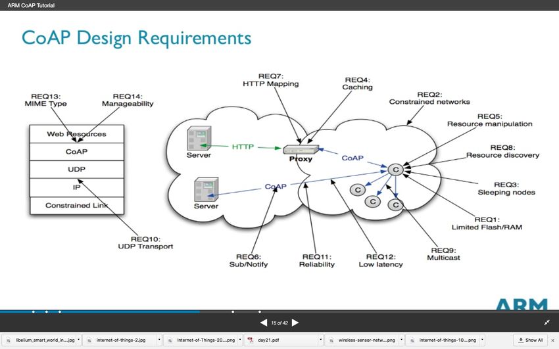Click the 'REQ2: Constrained networks' label
559x349 pixels.
[x=429, y=98]
